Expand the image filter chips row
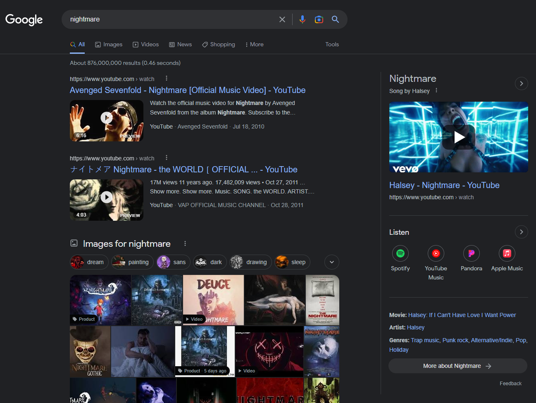 tap(331, 262)
